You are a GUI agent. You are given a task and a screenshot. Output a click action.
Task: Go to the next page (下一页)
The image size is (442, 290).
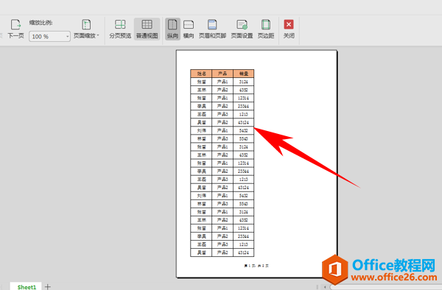click(15, 29)
